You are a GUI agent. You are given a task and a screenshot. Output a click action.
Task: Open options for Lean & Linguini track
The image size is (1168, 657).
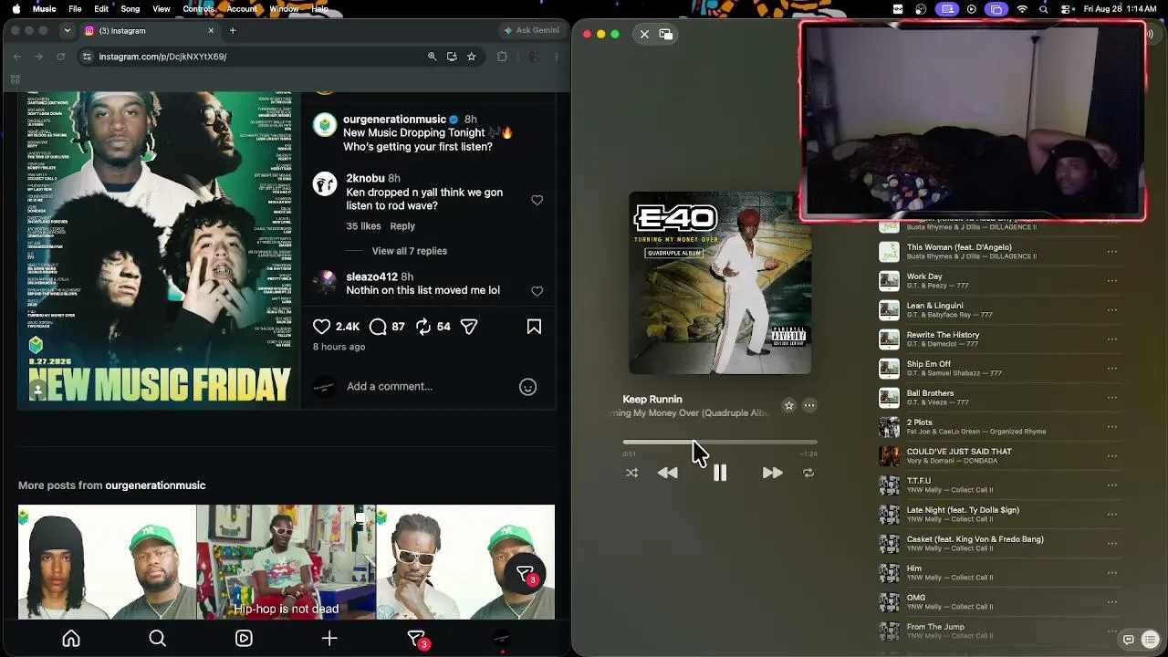(1111, 310)
